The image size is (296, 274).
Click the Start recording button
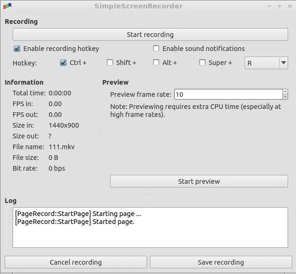pyautogui.click(x=150, y=35)
